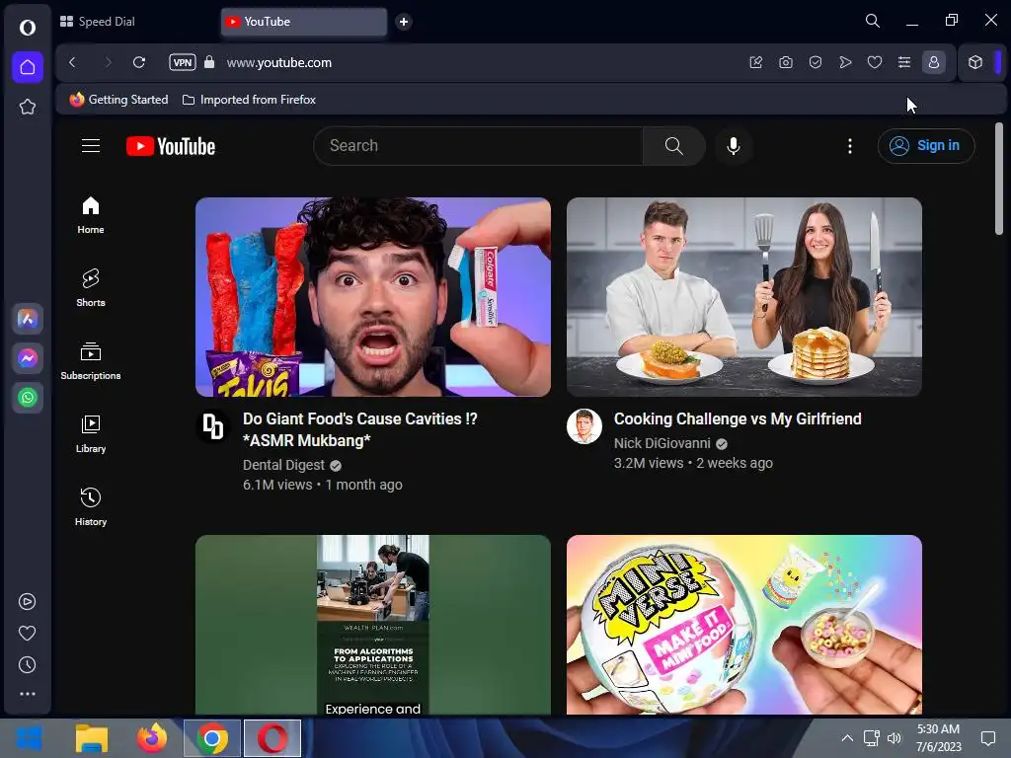Open the sidebar heart Pinboards icon
This screenshot has width=1011, height=758.
[27, 633]
